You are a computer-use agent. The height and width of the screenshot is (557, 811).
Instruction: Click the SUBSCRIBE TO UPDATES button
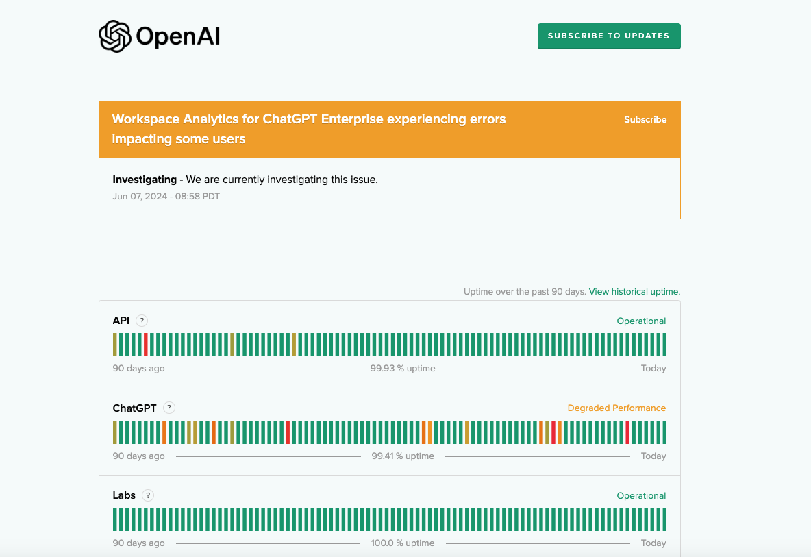click(608, 36)
